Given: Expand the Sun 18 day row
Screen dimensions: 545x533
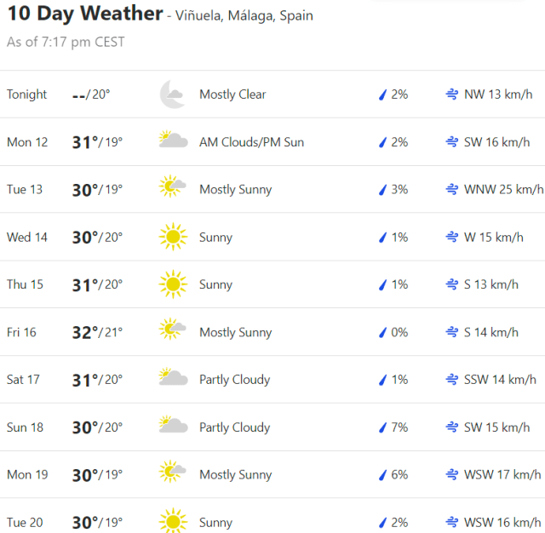Looking at the screenshot, I should click(x=272, y=427).
